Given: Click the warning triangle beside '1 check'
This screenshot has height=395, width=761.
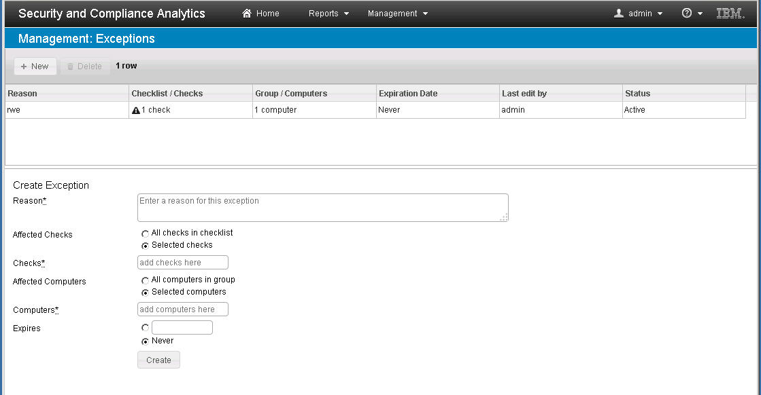Looking at the screenshot, I should tap(135, 109).
